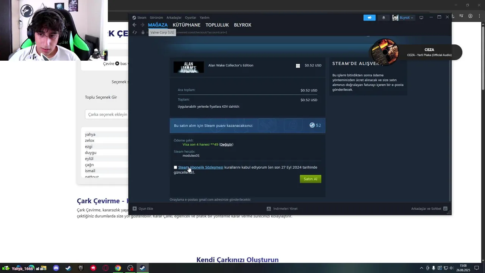Screen dimensions: 485x273
Task: Open the Oyunlar menu
Action: [x=191, y=17]
